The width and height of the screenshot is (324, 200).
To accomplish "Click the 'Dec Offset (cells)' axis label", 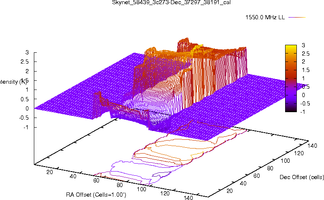I will click(x=302, y=177).
